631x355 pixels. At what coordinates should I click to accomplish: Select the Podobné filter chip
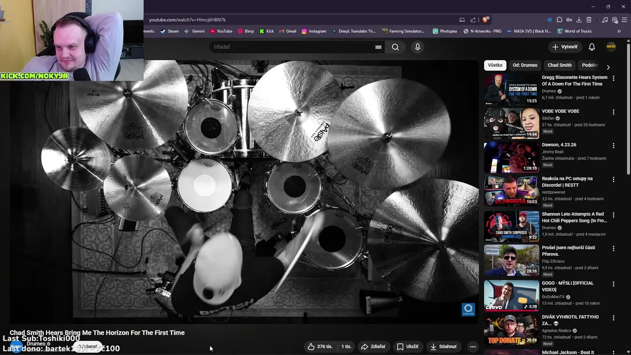[x=589, y=65]
